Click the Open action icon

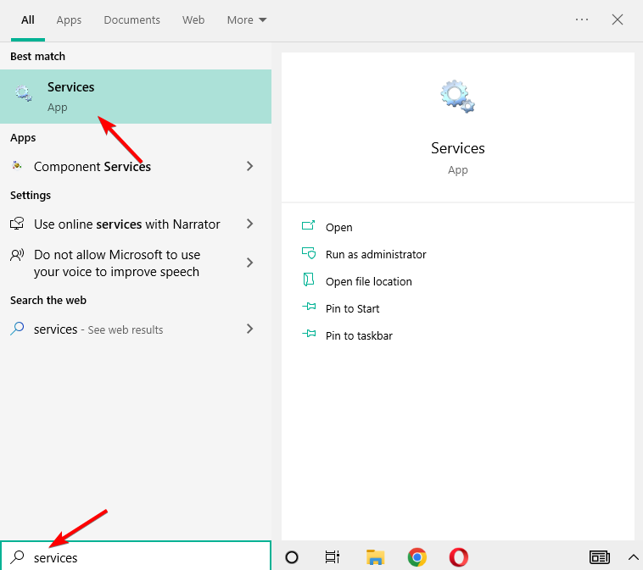click(x=309, y=225)
